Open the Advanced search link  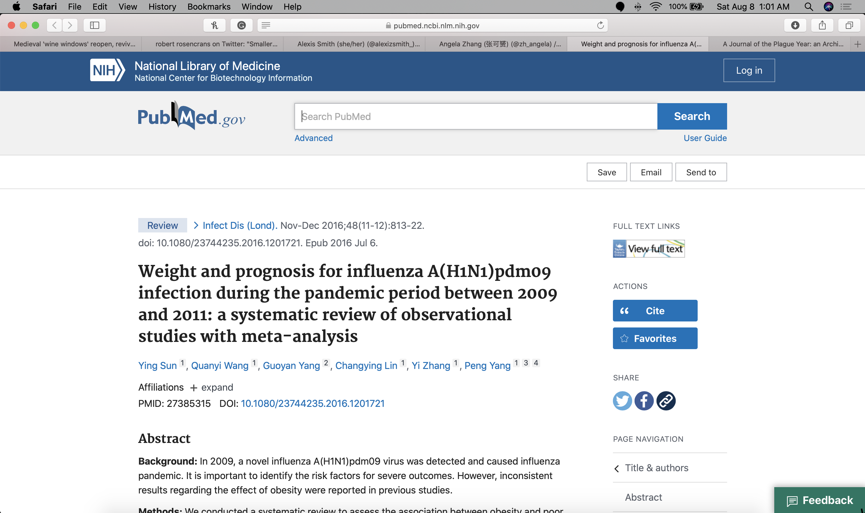313,138
